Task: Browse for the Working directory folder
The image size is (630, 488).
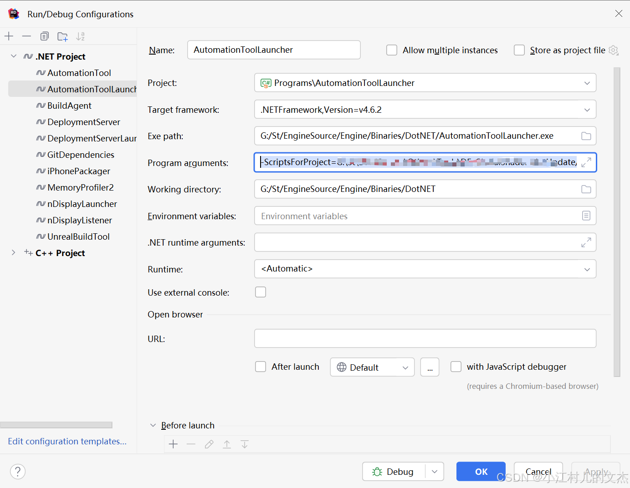Action: pos(586,189)
